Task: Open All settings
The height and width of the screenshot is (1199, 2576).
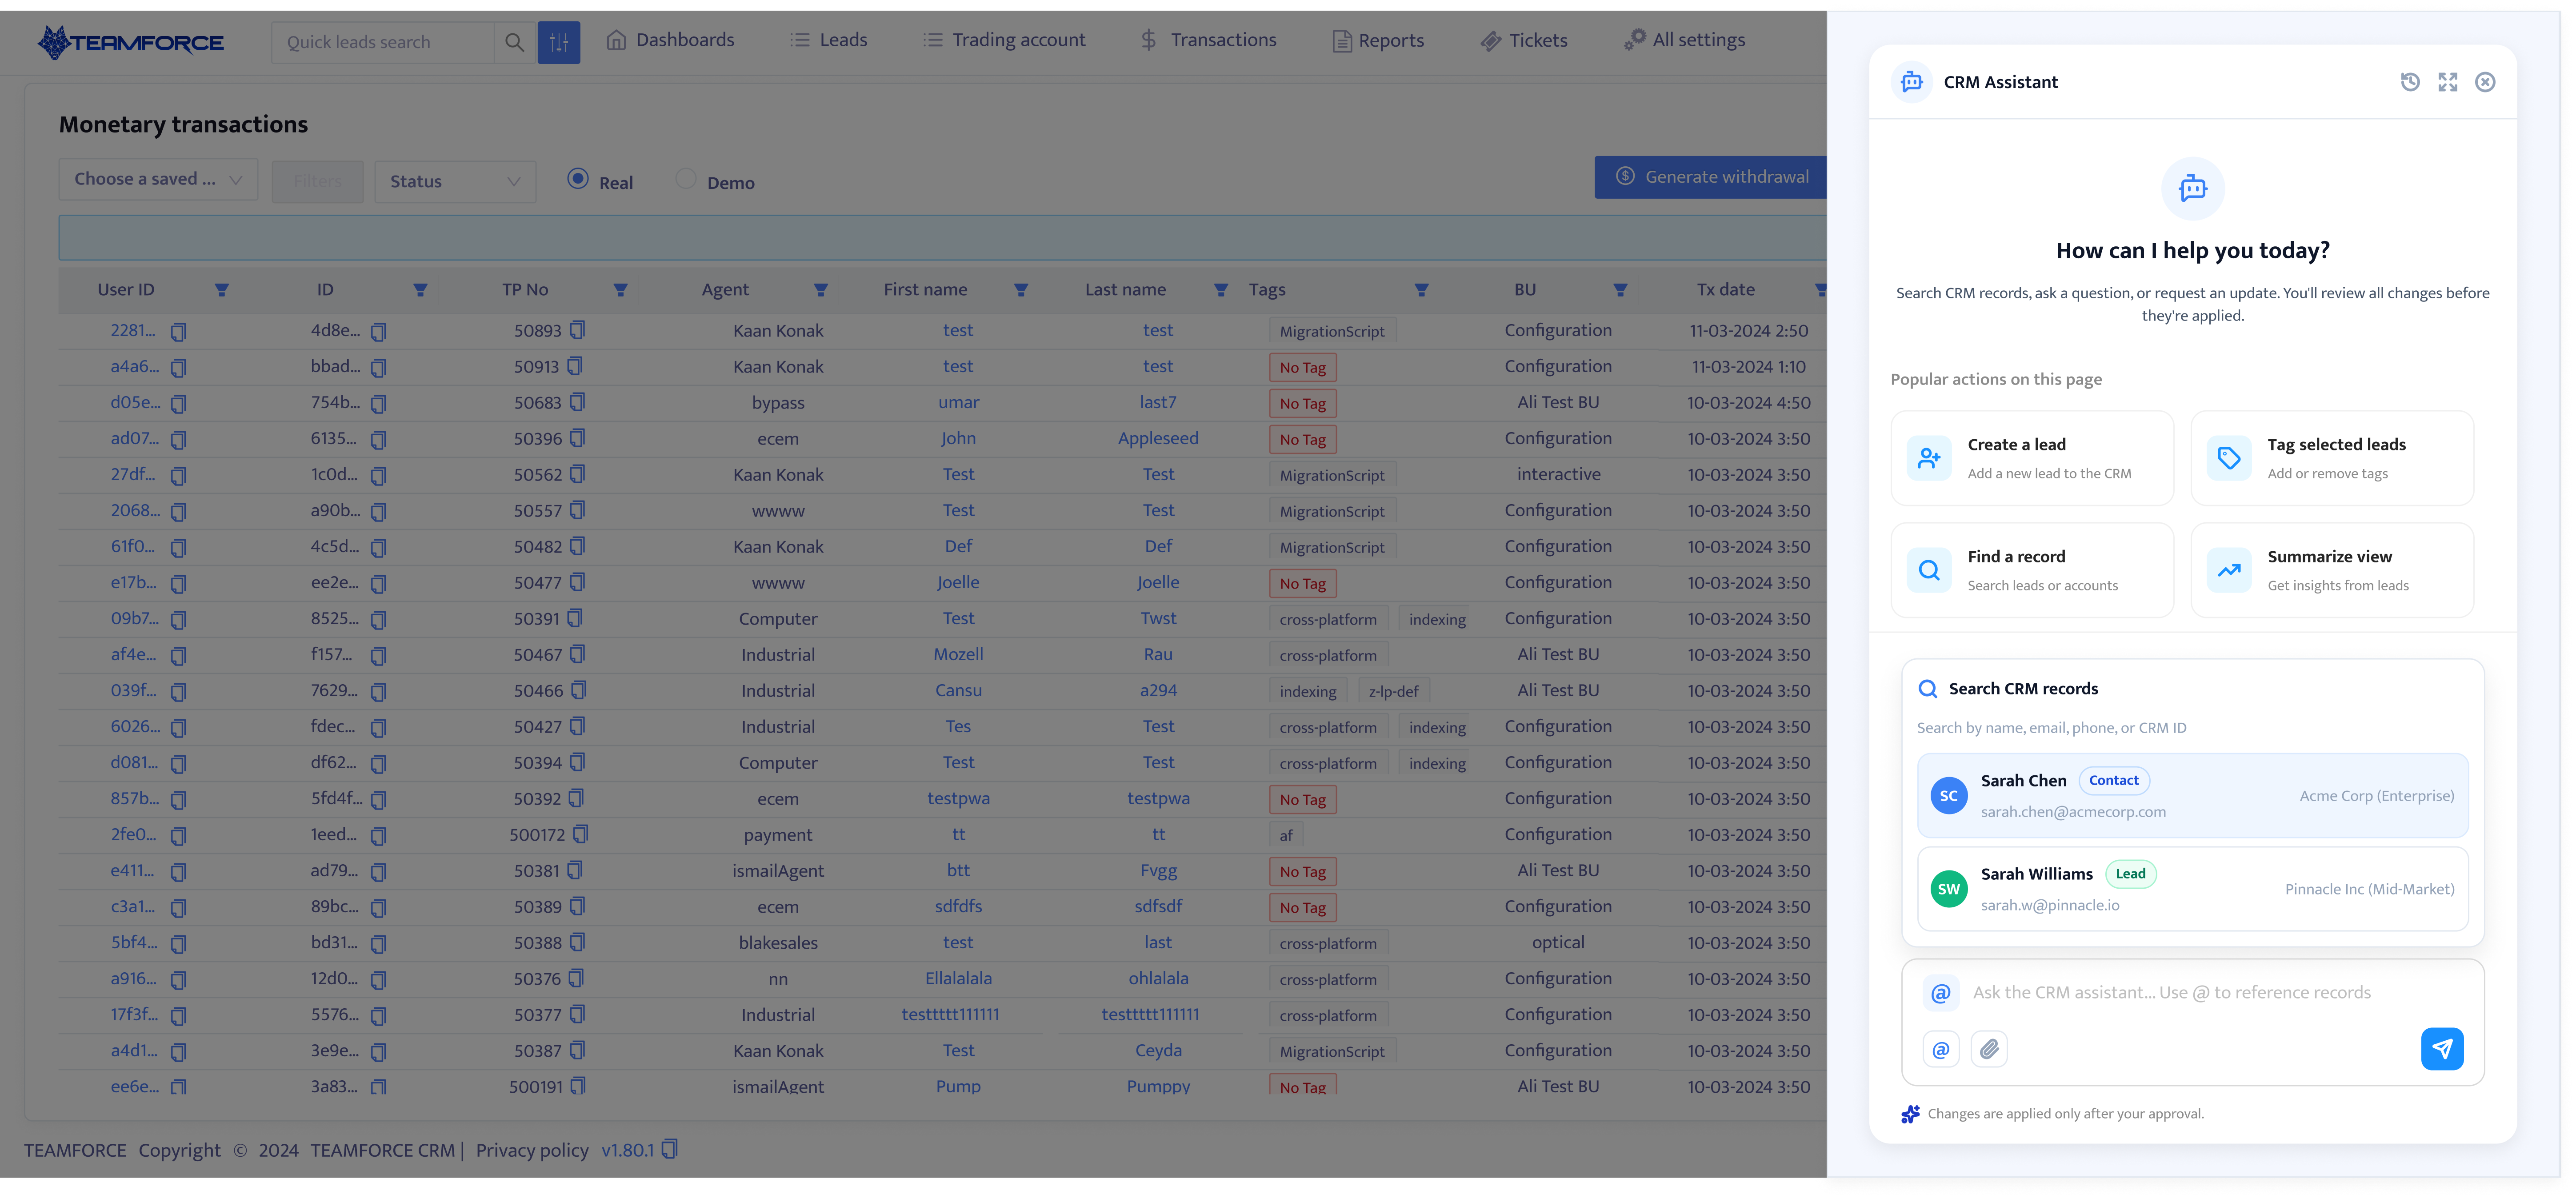Action: (x=1684, y=40)
